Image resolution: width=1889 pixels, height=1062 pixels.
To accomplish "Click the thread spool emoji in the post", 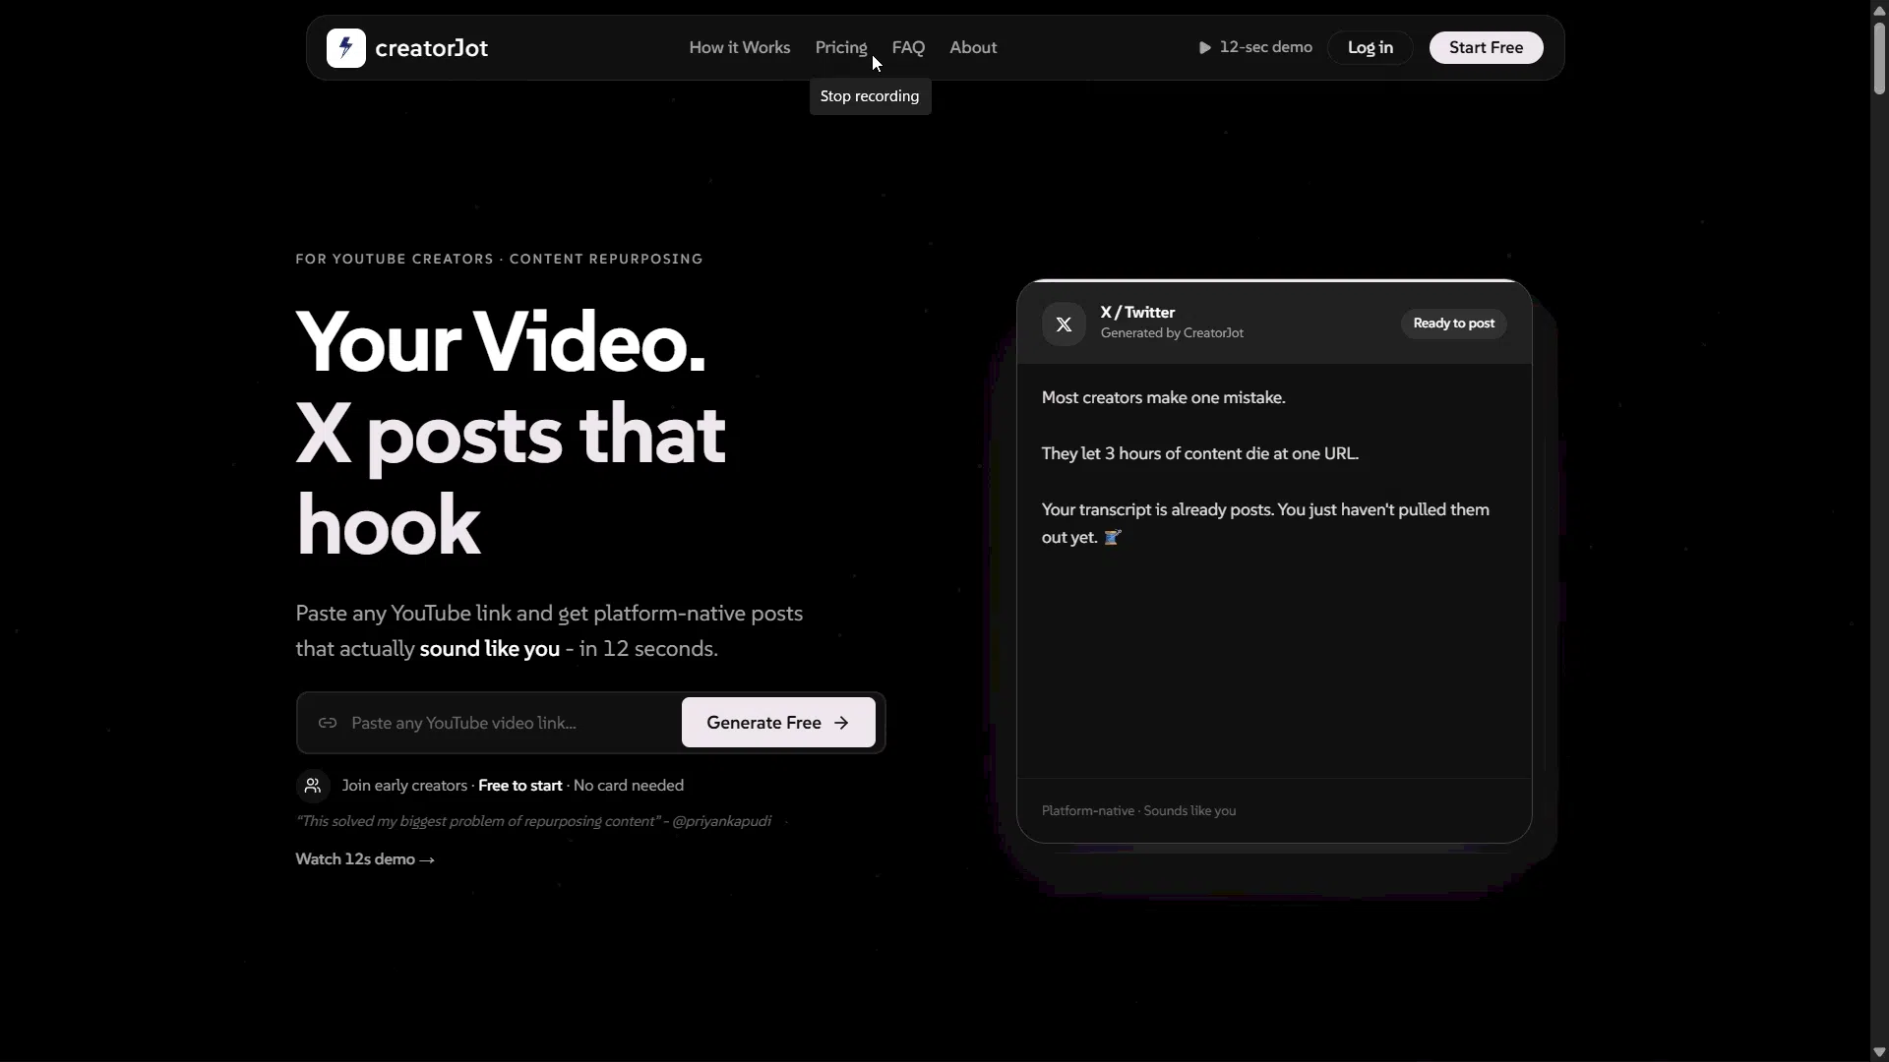I will click(x=1112, y=537).
